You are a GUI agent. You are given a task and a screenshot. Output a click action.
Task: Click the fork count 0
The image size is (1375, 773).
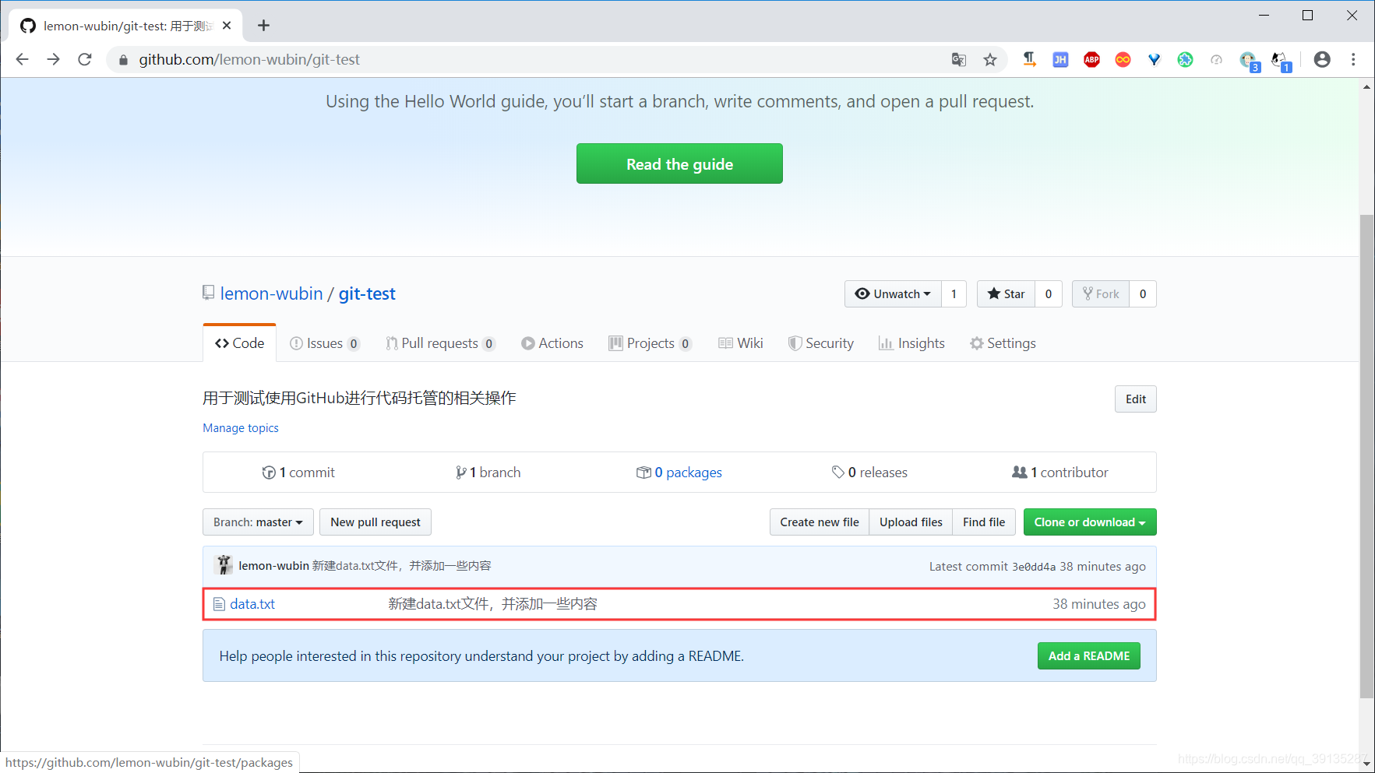(x=1143, y=293)
